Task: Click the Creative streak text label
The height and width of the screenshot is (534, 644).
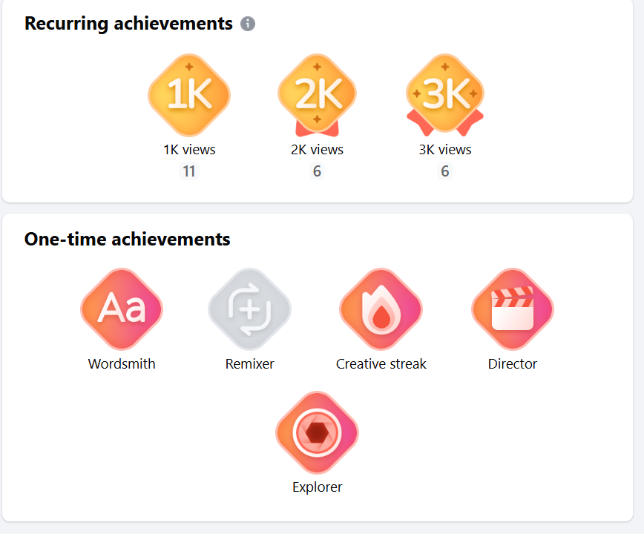Action: (381, 364)
